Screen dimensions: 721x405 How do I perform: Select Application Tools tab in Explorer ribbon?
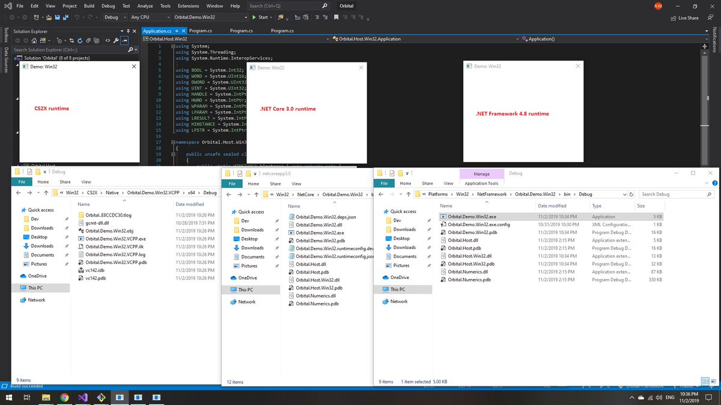481,183
